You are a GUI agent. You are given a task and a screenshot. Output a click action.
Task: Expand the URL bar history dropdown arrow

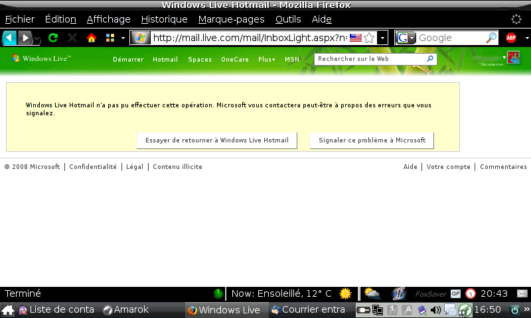382,38
